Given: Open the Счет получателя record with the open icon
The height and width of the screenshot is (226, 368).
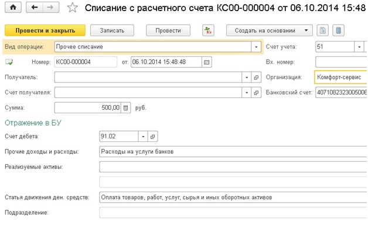Looking at the screenshot, I should pyautogui.click(x=256, y=93).
